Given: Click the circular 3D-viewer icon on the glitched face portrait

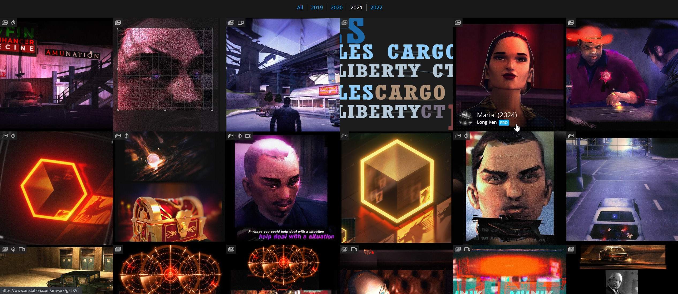Looking at the screenshot, I should (x=466, y=136).
